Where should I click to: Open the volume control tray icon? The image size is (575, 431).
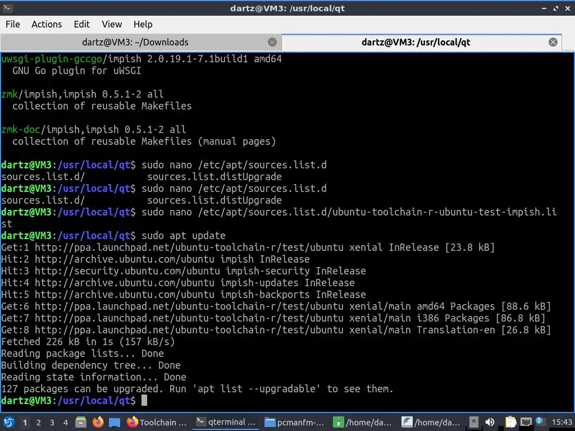coord(490,422)
